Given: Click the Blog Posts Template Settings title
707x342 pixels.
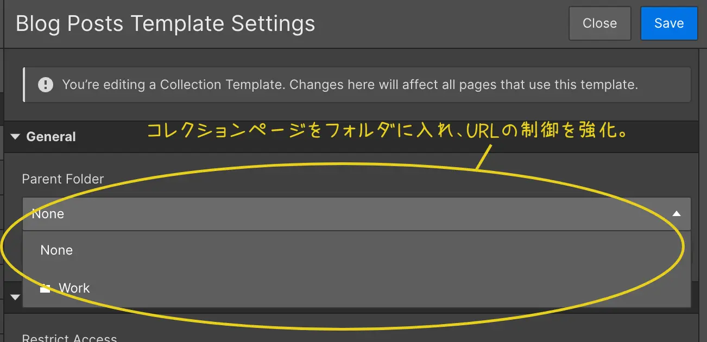Looking at the screenshot, I should [166, 24].
